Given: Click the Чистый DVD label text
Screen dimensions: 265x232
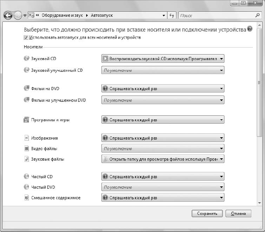Looking at the screenshot, I should [x=43, y=187].
